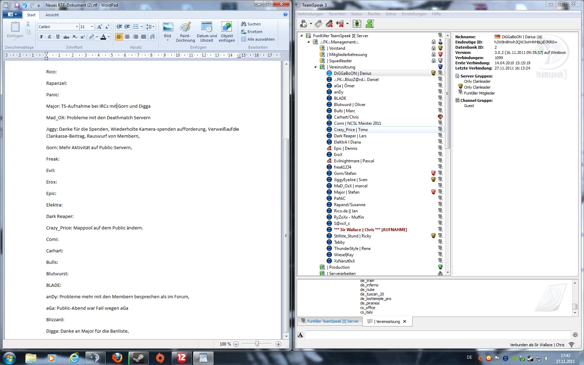584x365 pixels.
Task: Align paragraph text to the left
Action: (119, 37)
